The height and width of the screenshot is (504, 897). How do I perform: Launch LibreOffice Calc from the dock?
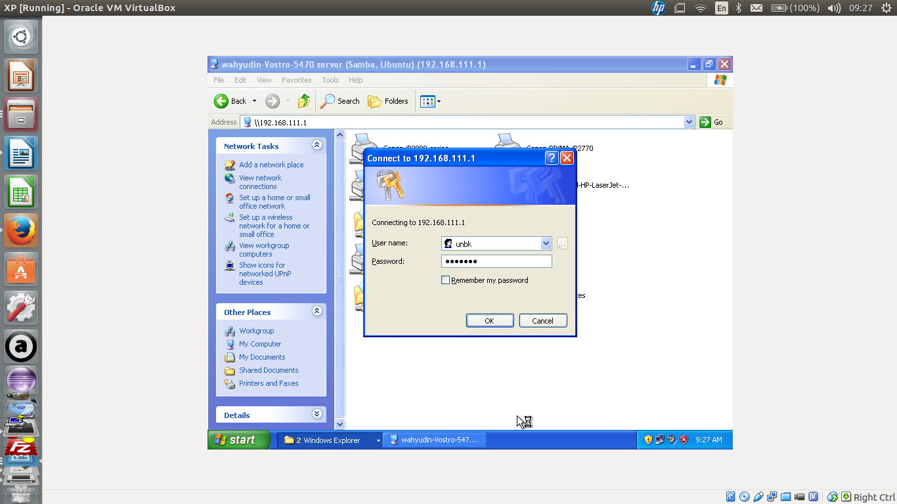(x=21, y=192)
